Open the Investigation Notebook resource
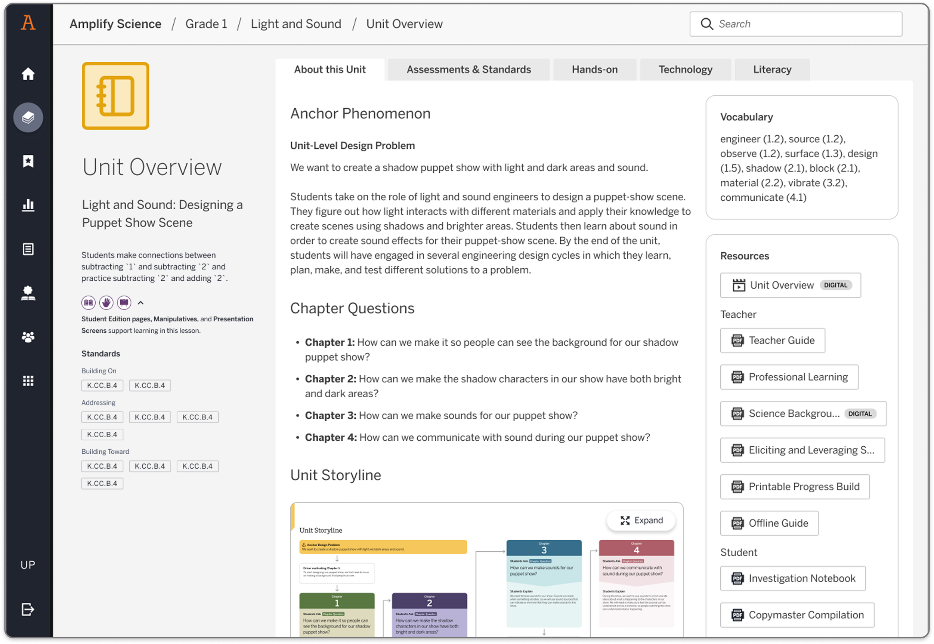This screenshot has height=644, width=934. [x=793, y=579]
